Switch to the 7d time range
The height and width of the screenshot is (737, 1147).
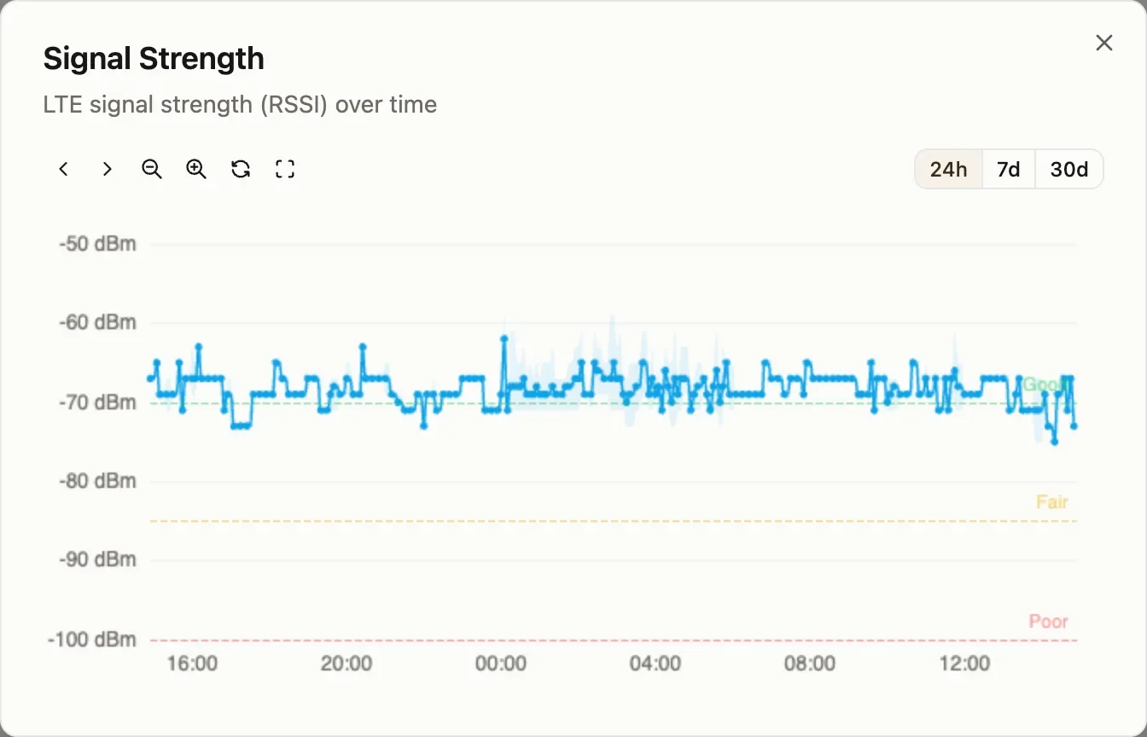pos(1009,169)
